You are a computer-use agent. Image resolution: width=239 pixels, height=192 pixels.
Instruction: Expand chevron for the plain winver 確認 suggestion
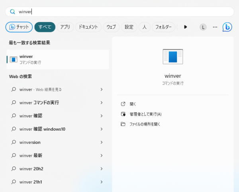[102, 116]
